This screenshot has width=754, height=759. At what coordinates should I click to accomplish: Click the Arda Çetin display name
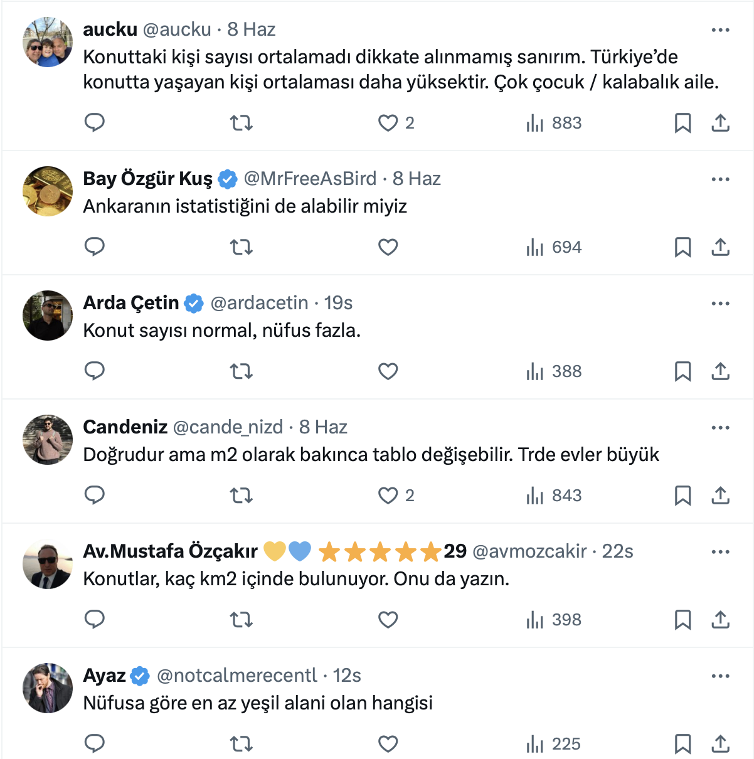131,303
